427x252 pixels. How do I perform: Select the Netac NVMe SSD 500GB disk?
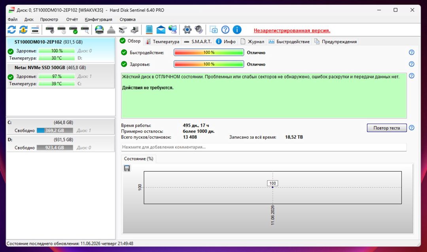(60, 76)
